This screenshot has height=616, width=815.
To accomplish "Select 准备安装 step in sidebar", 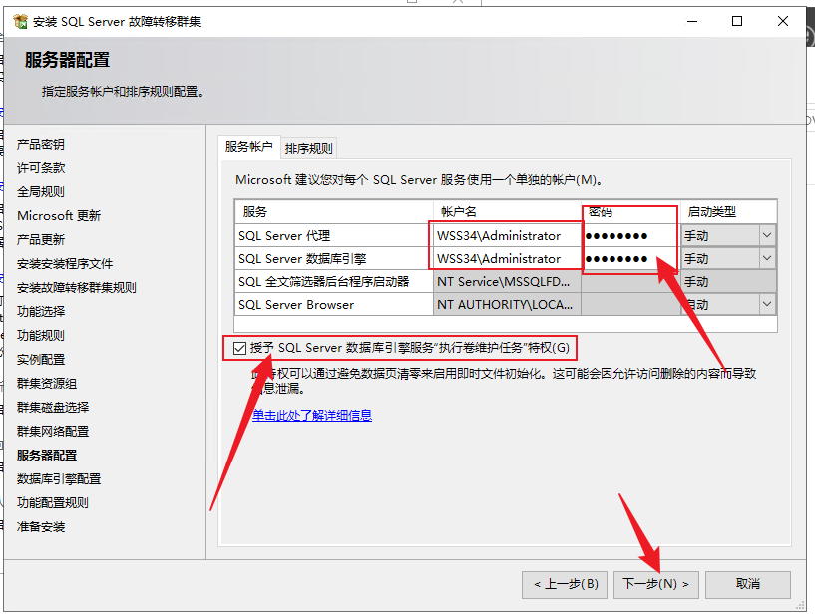I will tap(41, 526).
